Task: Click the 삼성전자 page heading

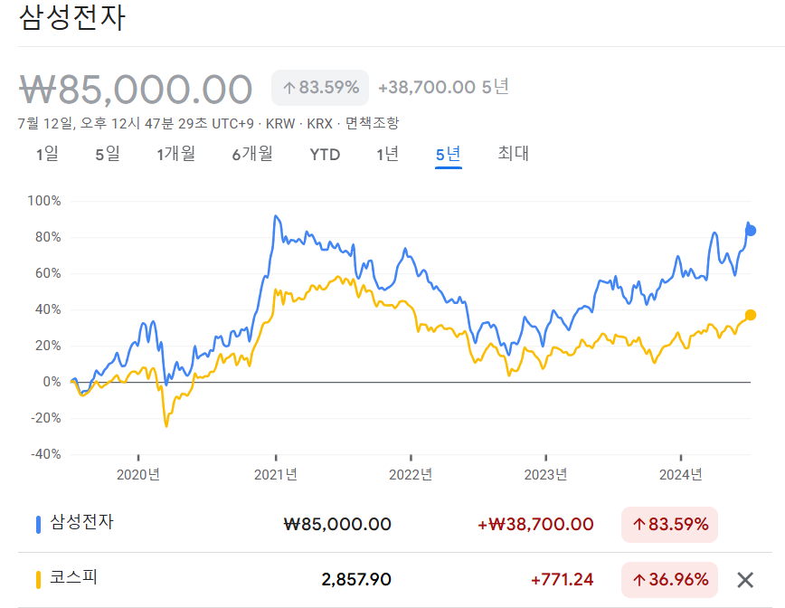Action: point(72,17)
